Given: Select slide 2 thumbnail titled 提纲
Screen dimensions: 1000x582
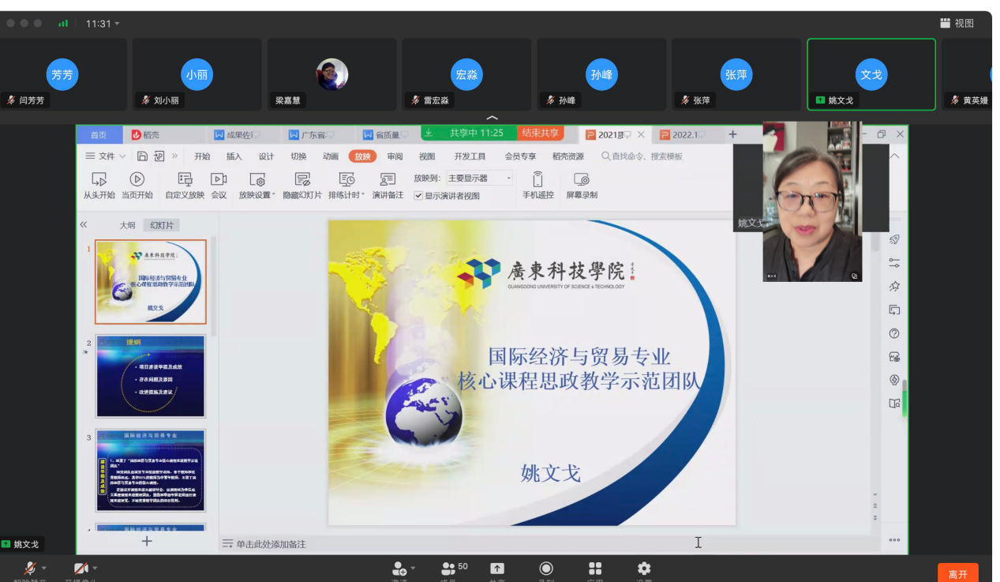Looking at the screenshot, I should pos(151,377).
